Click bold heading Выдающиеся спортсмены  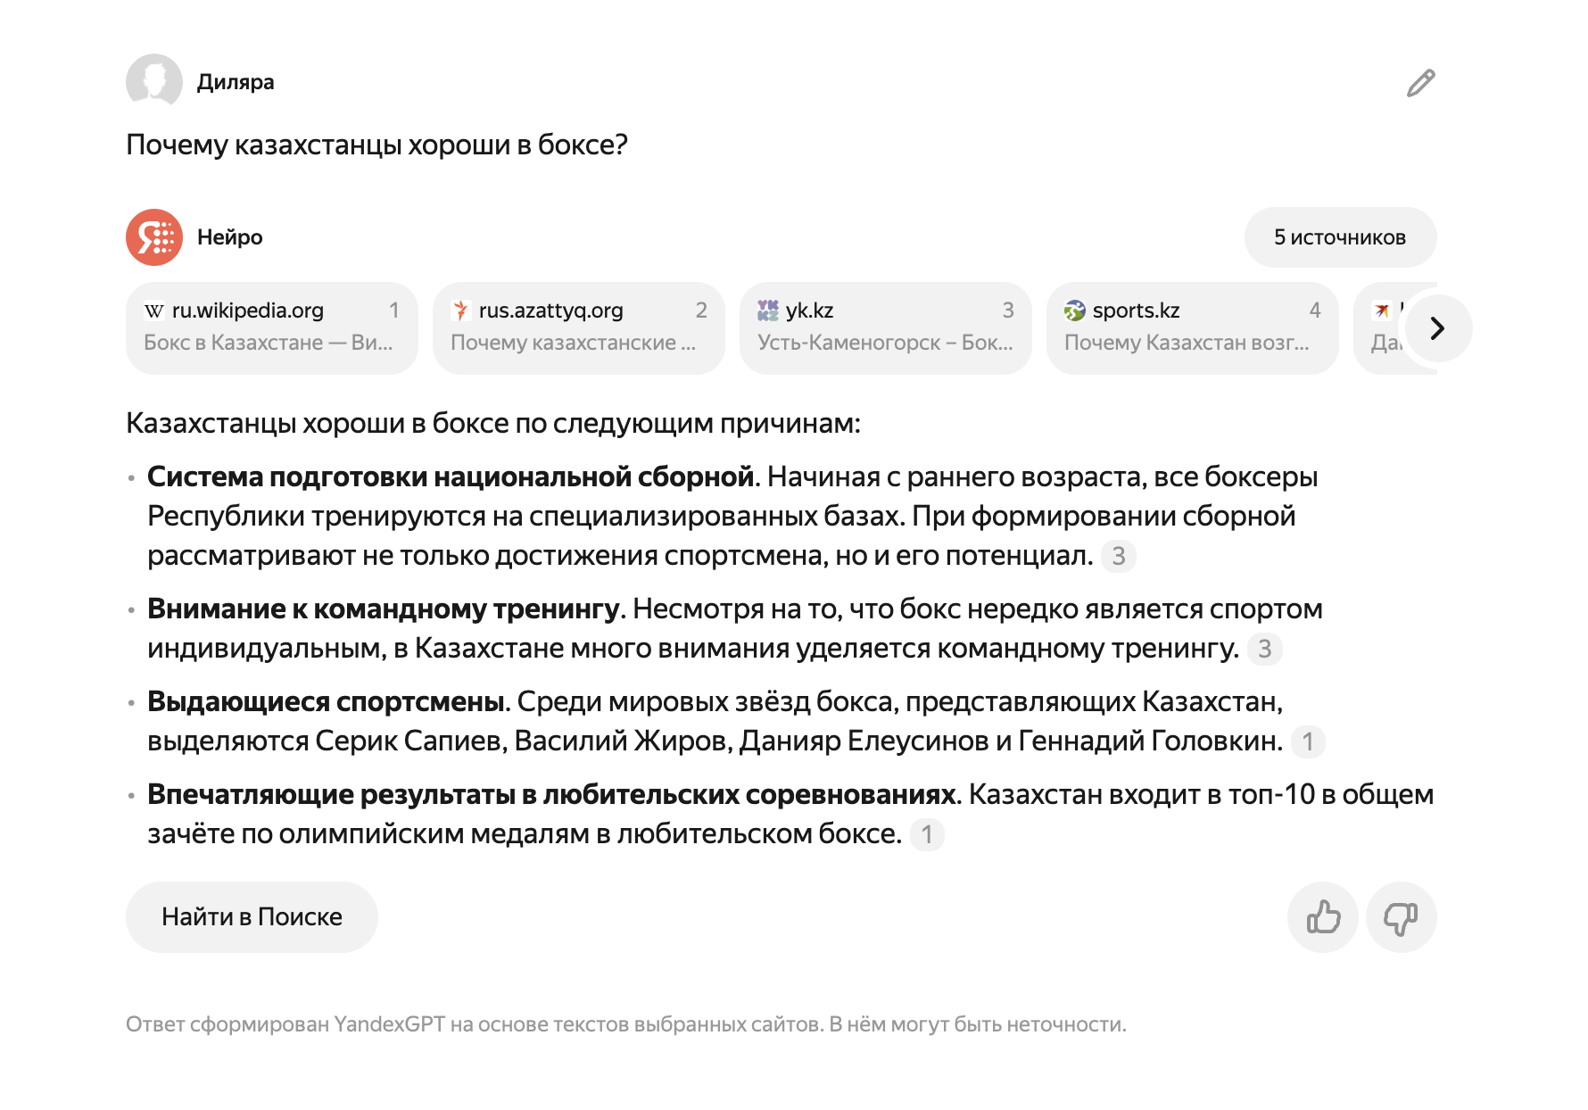tap(326, 702)
